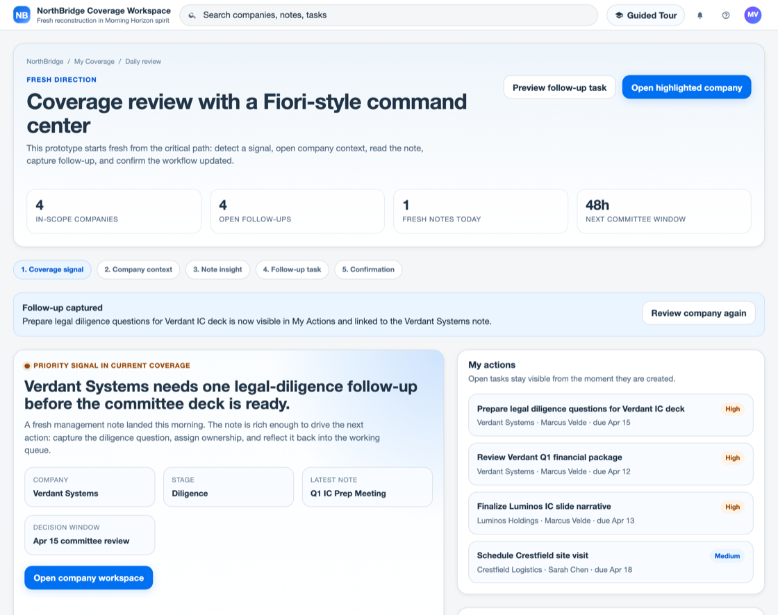Open the MV user avatar menu
778x615 pixels.
click(753, 15)
